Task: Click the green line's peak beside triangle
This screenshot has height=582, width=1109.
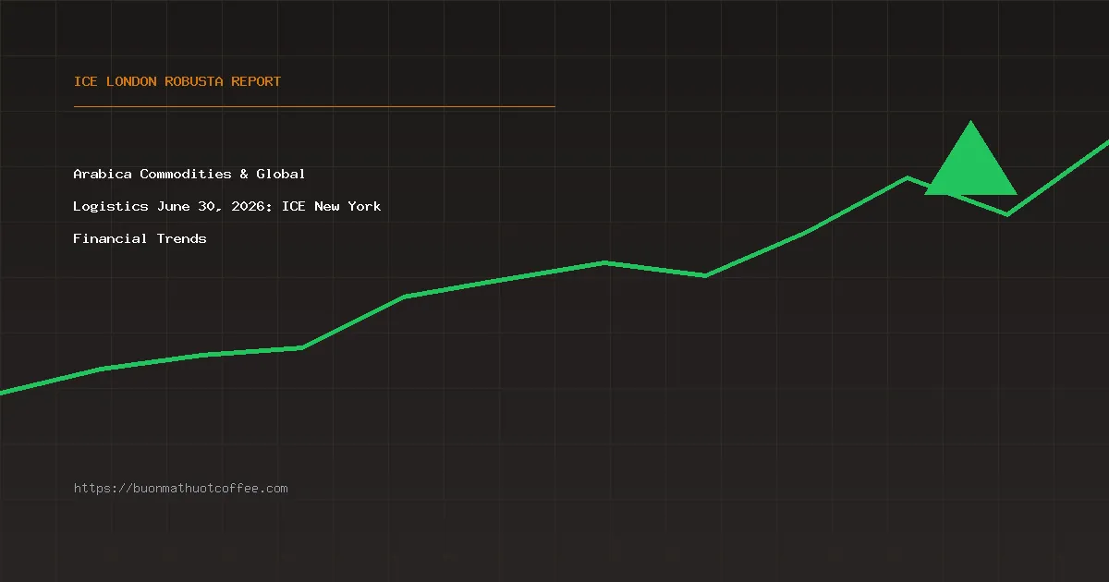Action: click(908, 177)
